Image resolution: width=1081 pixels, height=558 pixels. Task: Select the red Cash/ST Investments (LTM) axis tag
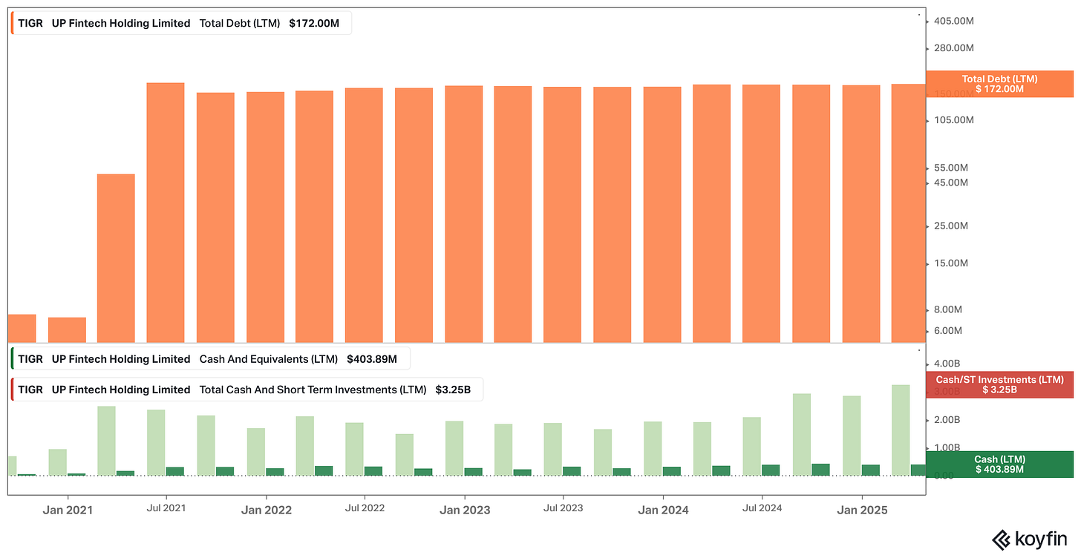(999, 384)
